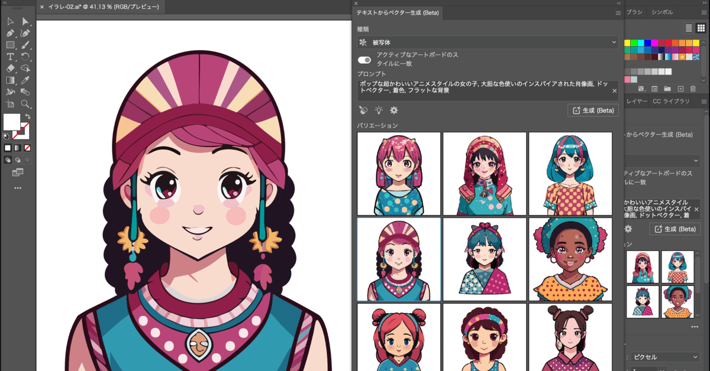Select the magenta swatch in the Swatches panel
The width and height of the screenshot is (710, 371).
click(656, 43)
